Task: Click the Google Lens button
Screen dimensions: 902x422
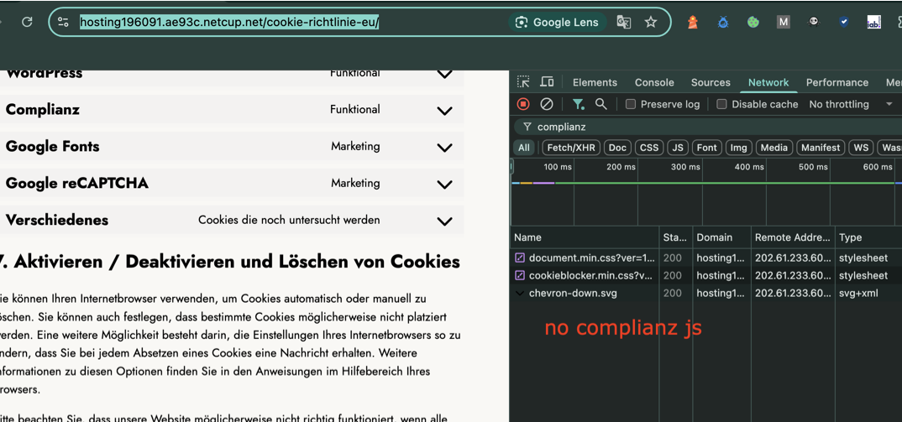Action: (558, 23)
